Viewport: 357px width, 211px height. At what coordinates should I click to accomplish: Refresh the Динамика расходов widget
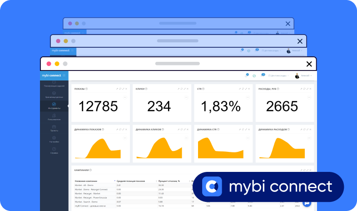tap(304, 130)
